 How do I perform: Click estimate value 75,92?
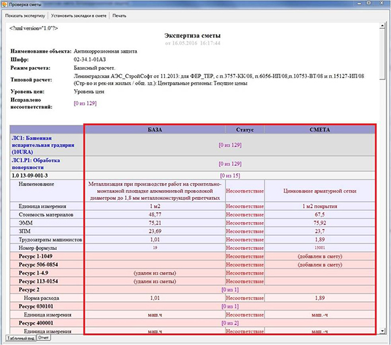[320, 223]
